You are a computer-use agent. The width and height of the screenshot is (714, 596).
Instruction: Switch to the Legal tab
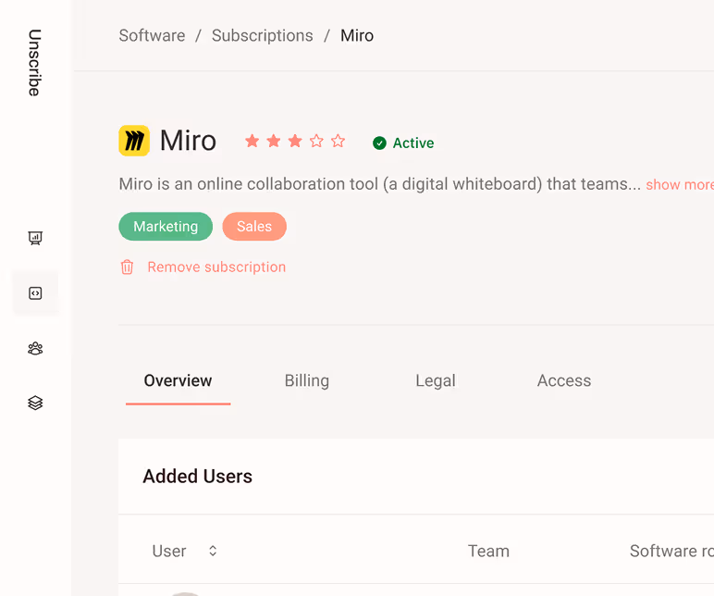click(x=436, y=381)
